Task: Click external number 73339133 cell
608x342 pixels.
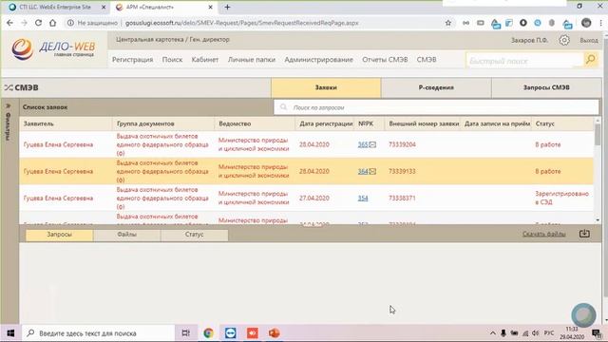Action: tap(402, 171)
